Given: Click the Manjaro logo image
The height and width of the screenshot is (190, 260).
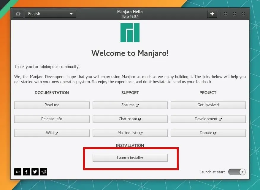Looking at the screenshot, I should [x=130, y=33].
